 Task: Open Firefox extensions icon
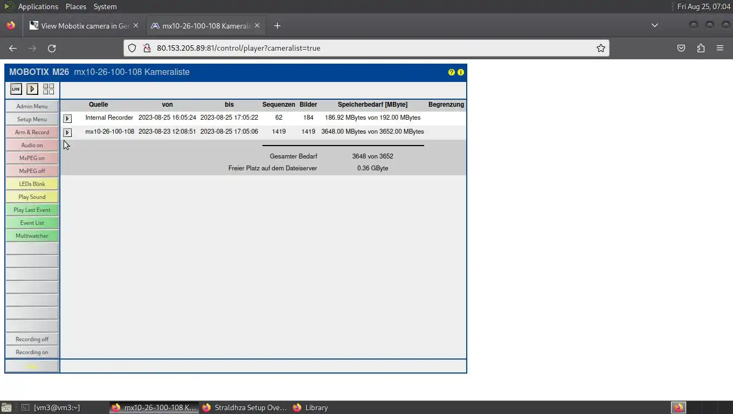pyautogui.click(x=701, y=48)
